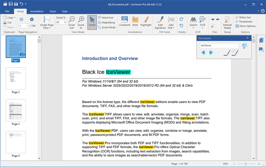Screen dimensions: 266x167
Task: Click Add Signature
Action: coord(160,23)
